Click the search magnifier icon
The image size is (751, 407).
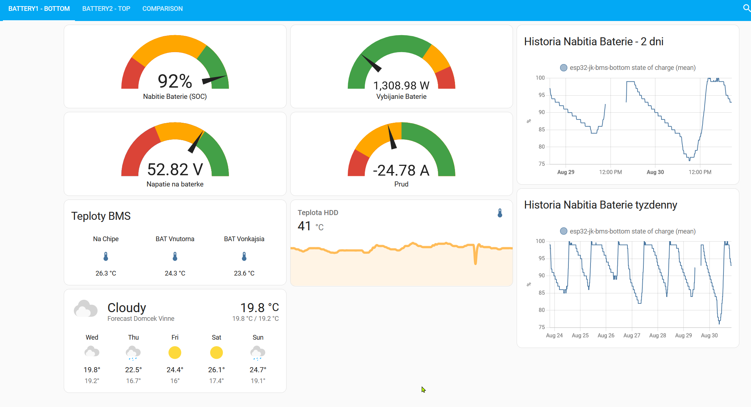(x=746, y=8)
